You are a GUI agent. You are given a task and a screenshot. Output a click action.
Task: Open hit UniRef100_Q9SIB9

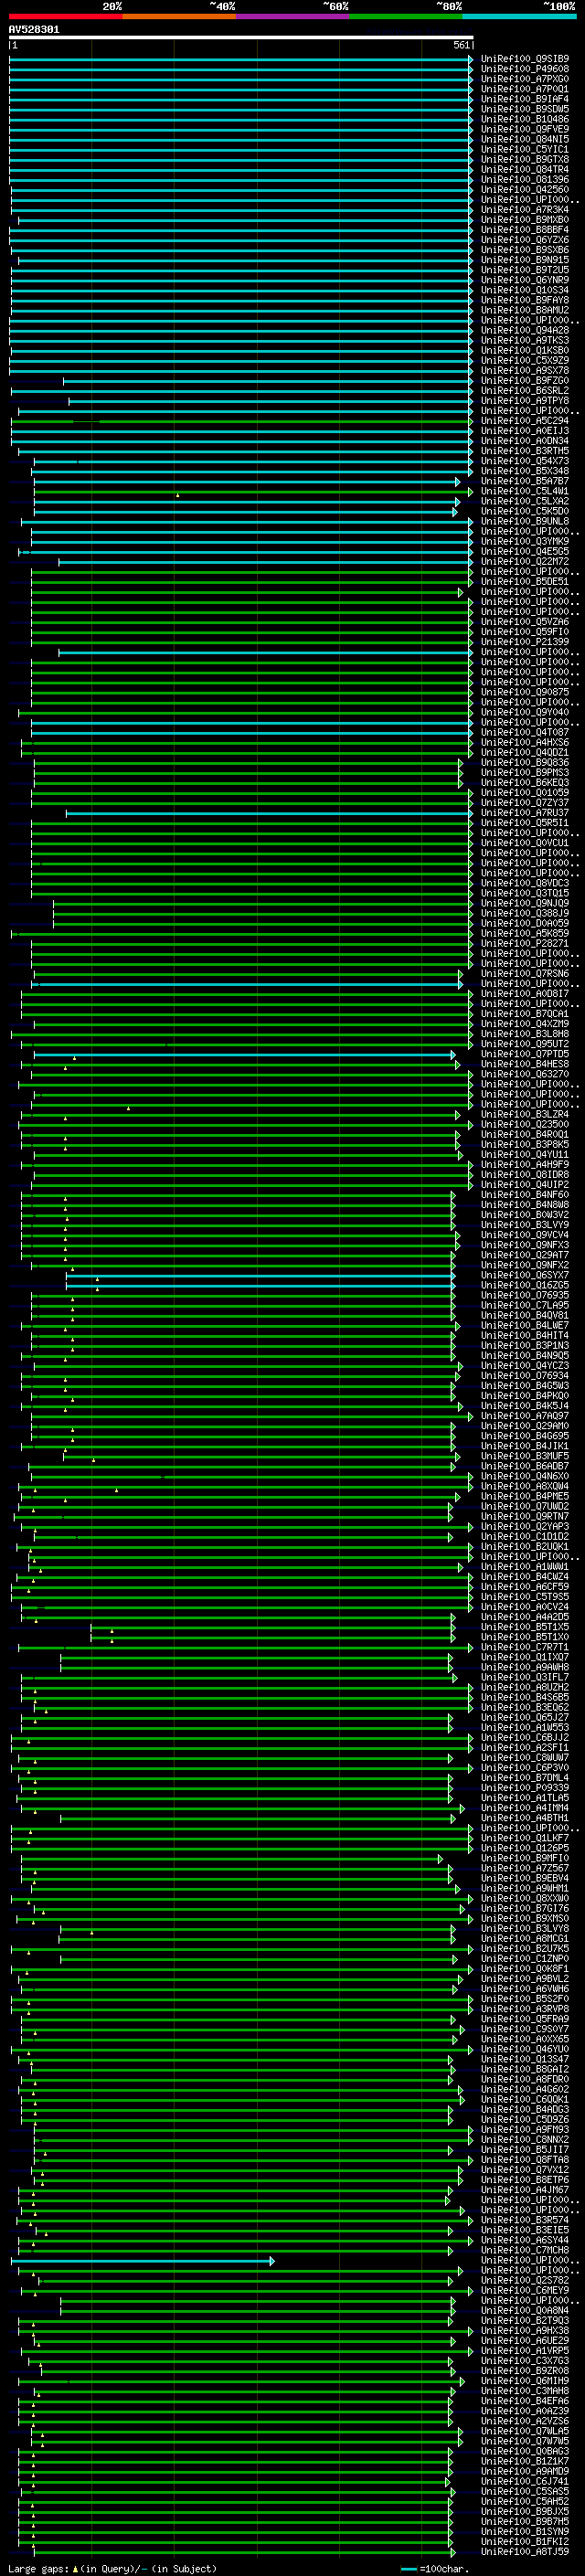click(x=525, y=59)
